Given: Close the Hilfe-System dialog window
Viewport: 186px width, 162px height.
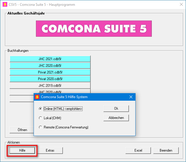Looking at the screenshot, I should point(131,97).
